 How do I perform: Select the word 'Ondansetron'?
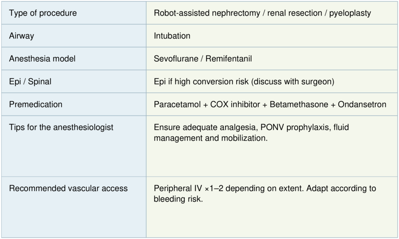(x=362, y=104)
